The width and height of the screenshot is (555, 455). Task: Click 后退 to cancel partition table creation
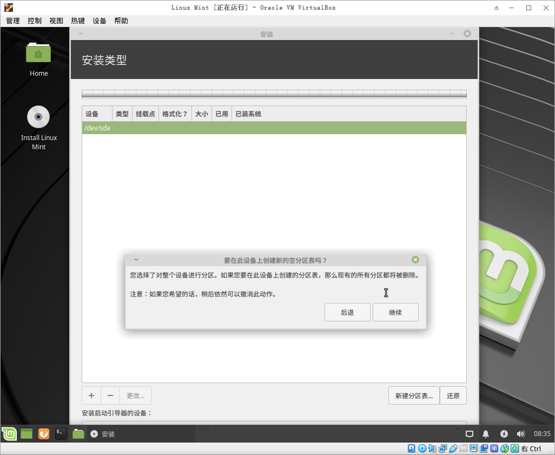click(x=347, y=312)
